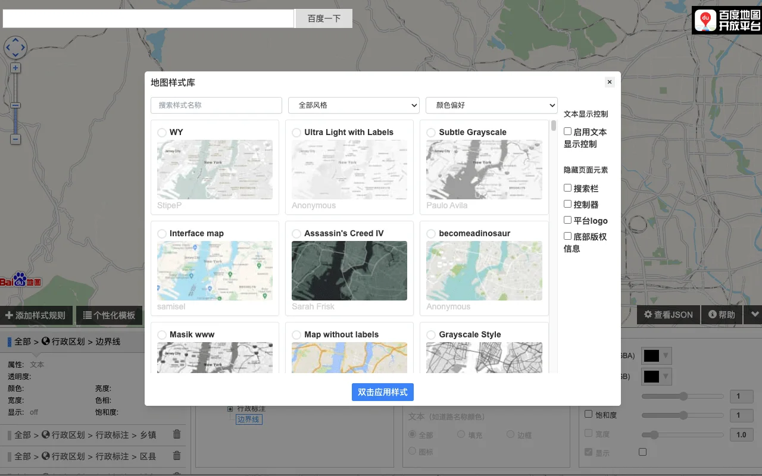Click the map zoom-in plus control

[x=15, y=68]
